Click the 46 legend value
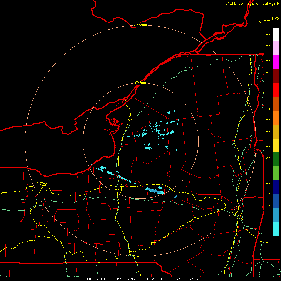 pyautogui.click(x=268, y=96)
